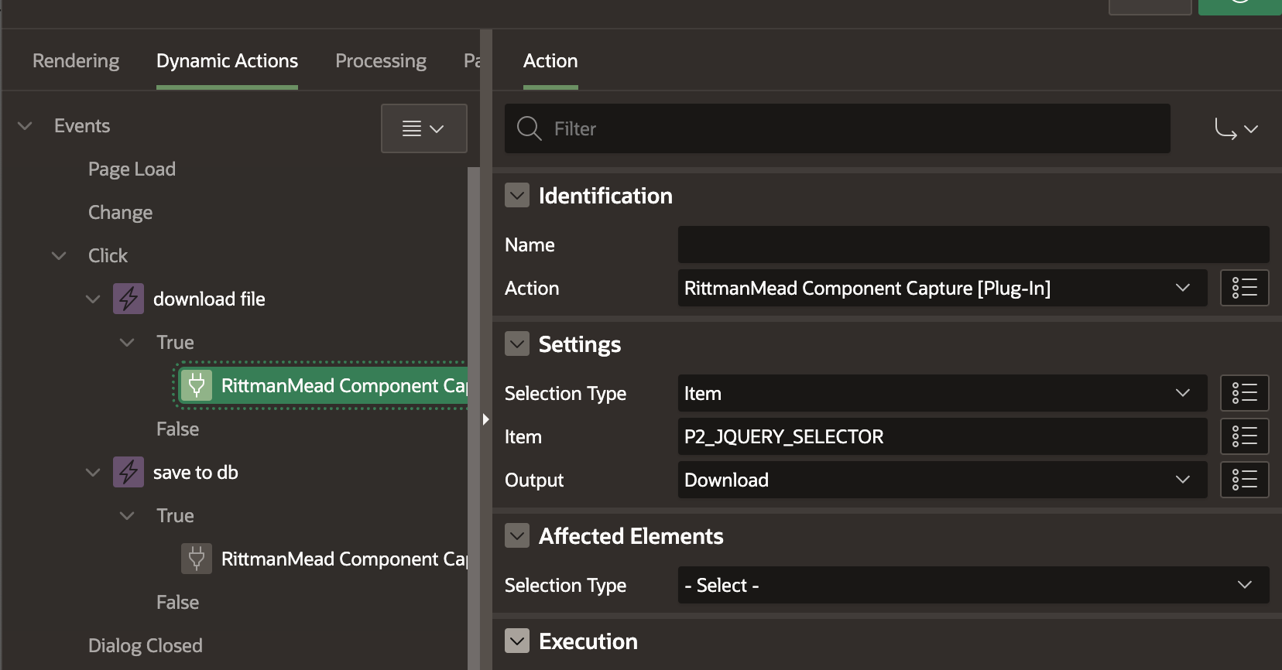
Task: Open the Processing tab
Action: pos(381,60)
